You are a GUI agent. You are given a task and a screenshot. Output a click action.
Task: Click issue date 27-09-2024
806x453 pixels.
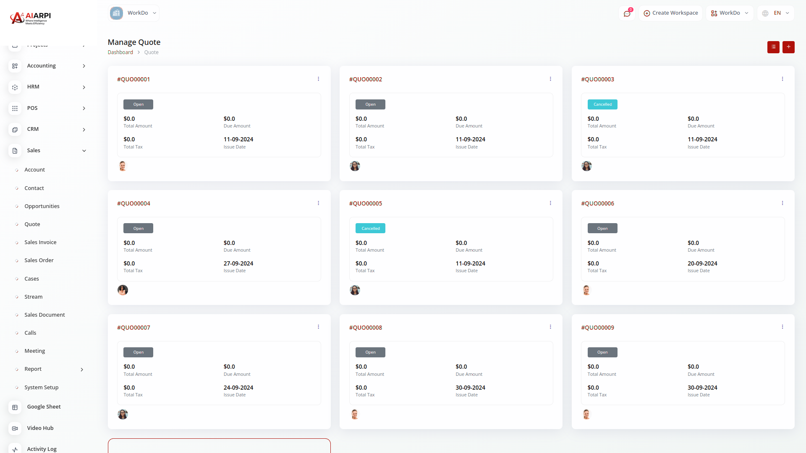click(x=238, y=263)
